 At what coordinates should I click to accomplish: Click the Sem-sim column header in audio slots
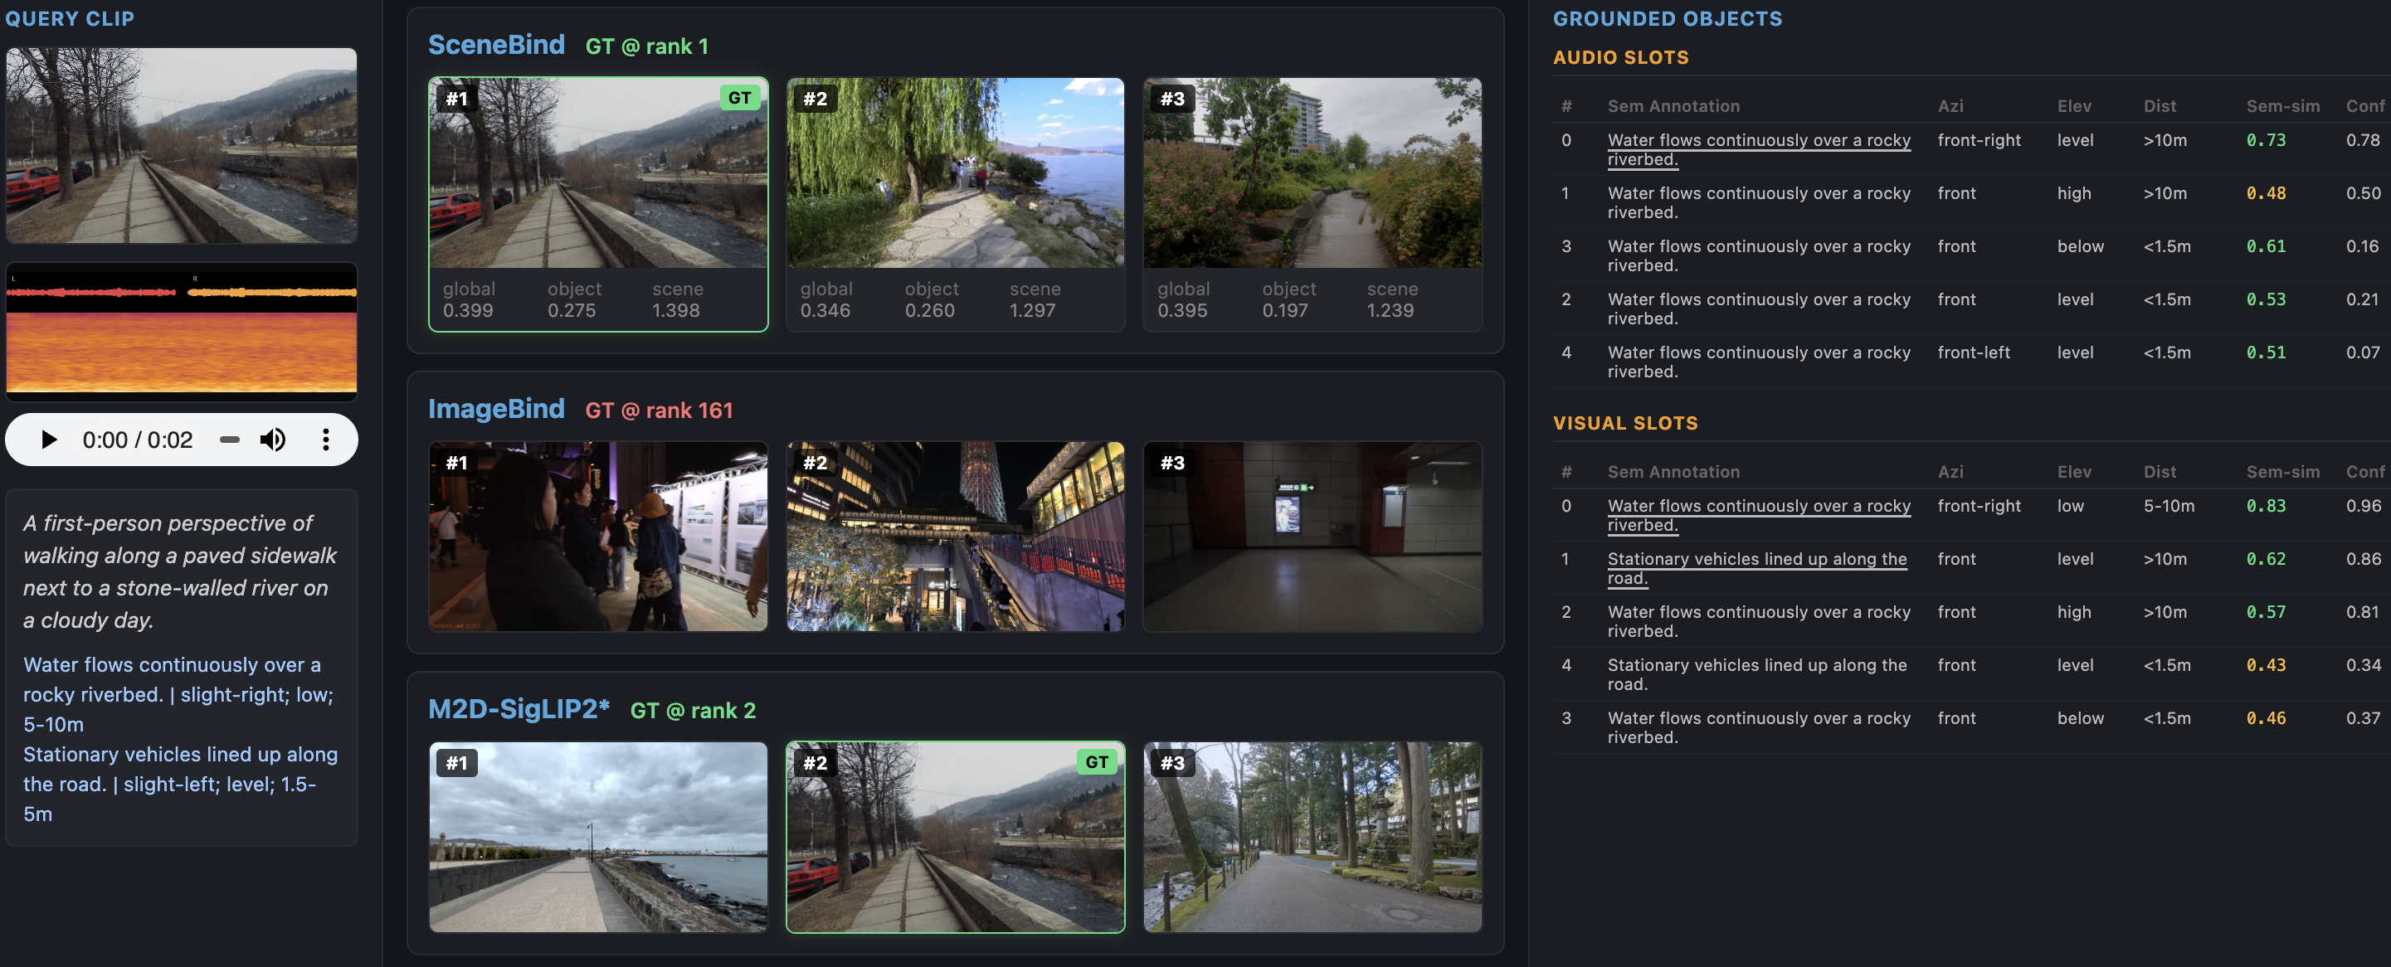coord(2281,106)
